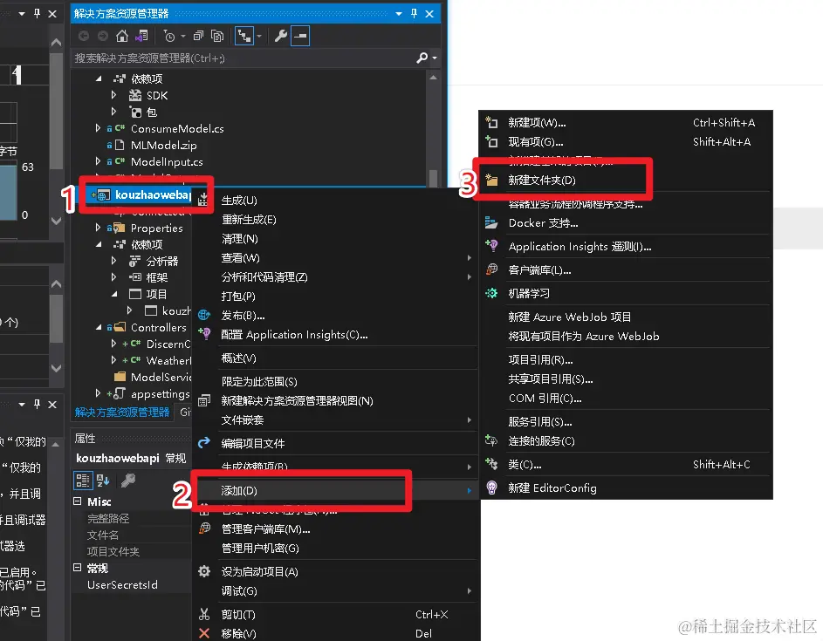Choose 管理客户端库(M)... menu item
This screenshot has height=641, width=823.
coord(336,529)
